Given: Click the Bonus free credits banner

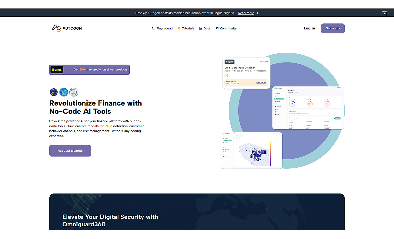Looking at the screenshot, I should point(89,69).
